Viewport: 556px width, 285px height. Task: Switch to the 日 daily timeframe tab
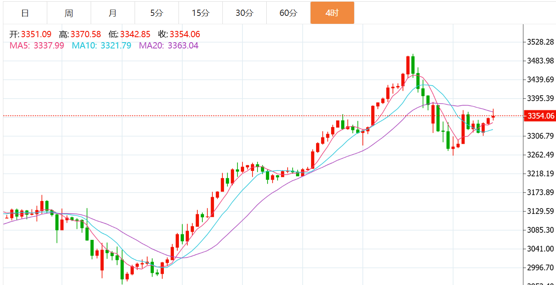point(25,13)
